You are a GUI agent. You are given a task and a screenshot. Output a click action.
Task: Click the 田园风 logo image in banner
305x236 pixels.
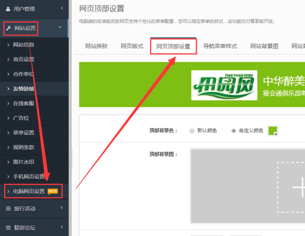[x=224, y=85]
